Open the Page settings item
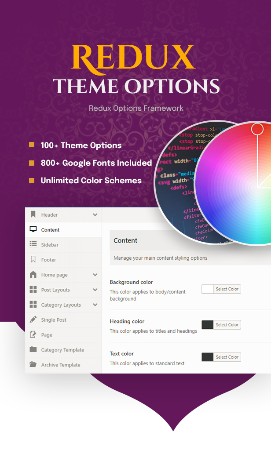 click(63, 334)
